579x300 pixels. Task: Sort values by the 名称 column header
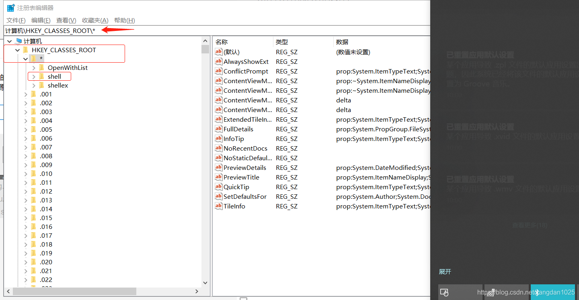tap(243, 42)
